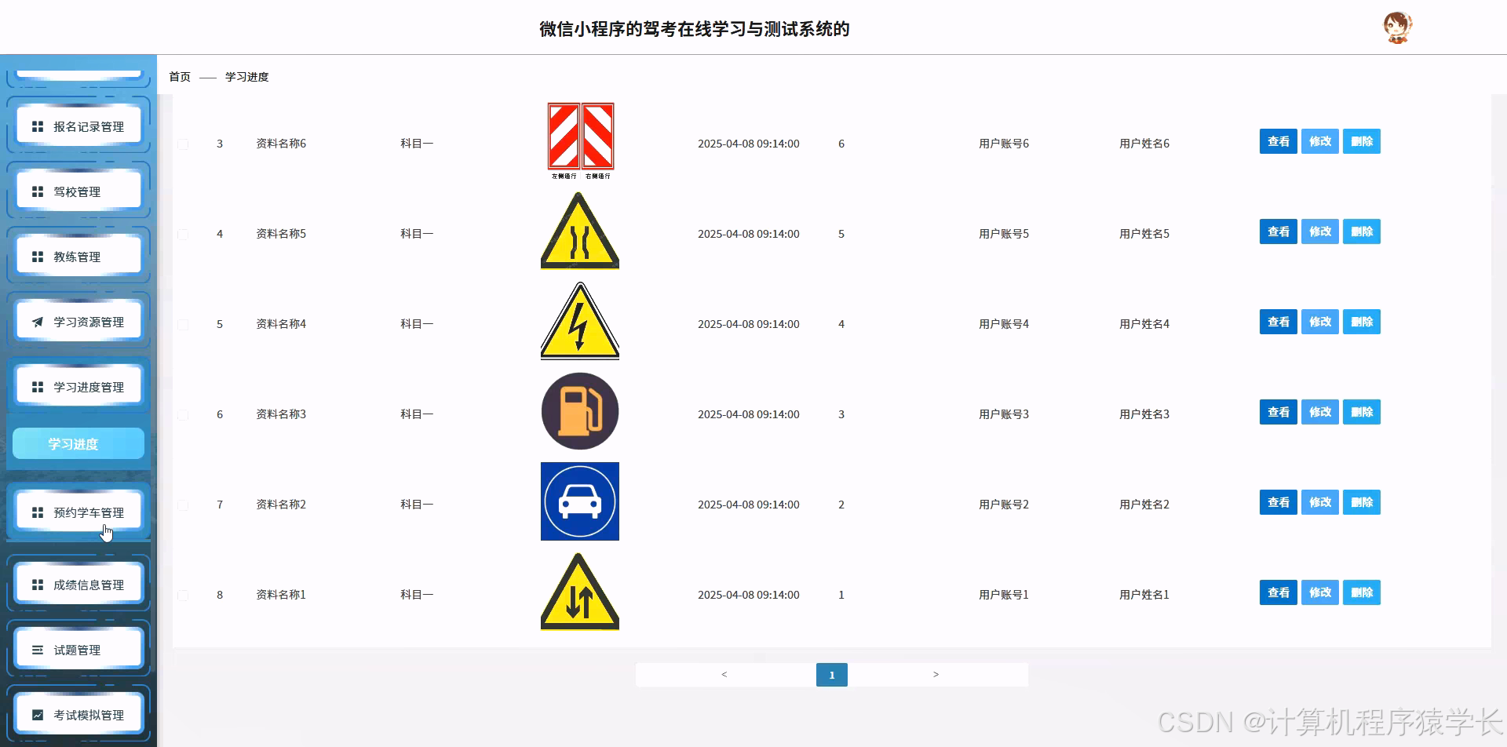This screenshot has height=747, width=1507.
Task: Click the fuel pump image for 资料名称3
Action: [579, 410]
